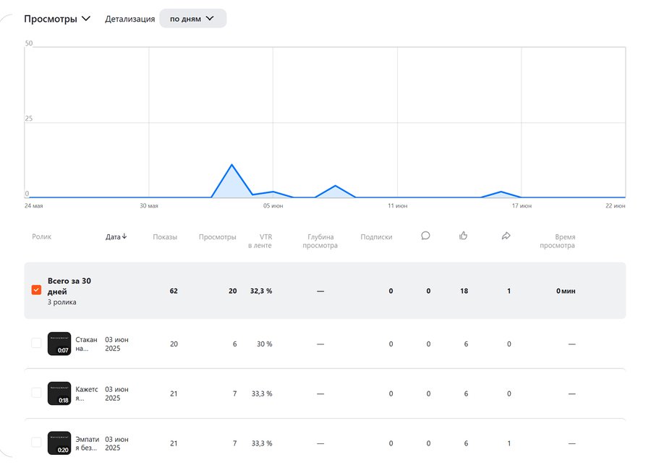Sort by the Просмотры column header
The height and width of the screenshot is (465, 651).
click(217, 237)
